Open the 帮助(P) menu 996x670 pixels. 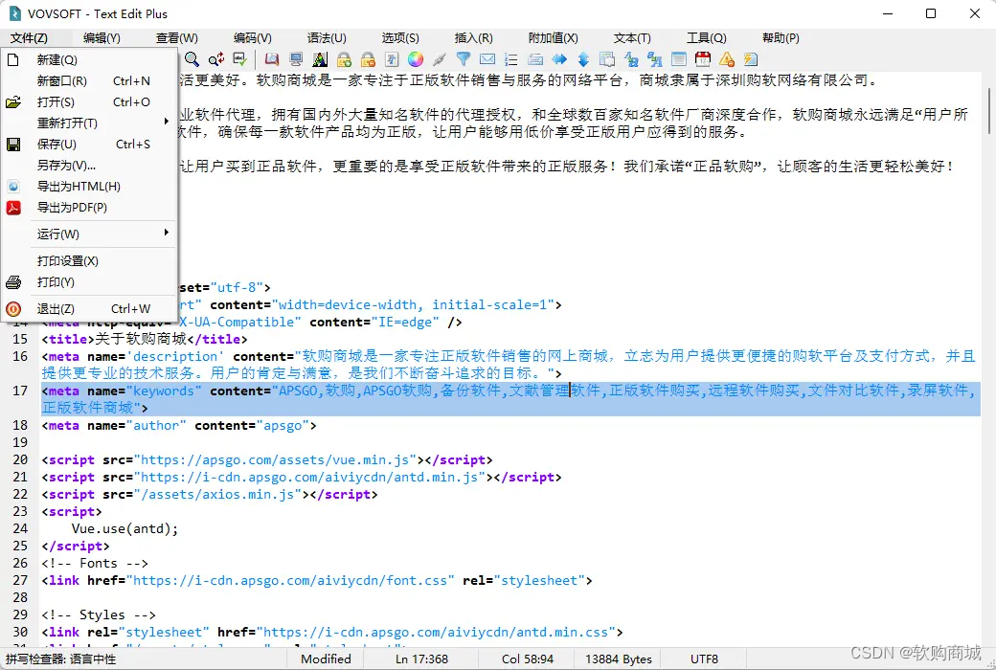click(x=781, y=38)
